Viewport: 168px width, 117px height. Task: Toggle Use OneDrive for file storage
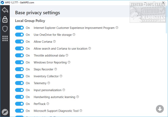click(19, 35)
